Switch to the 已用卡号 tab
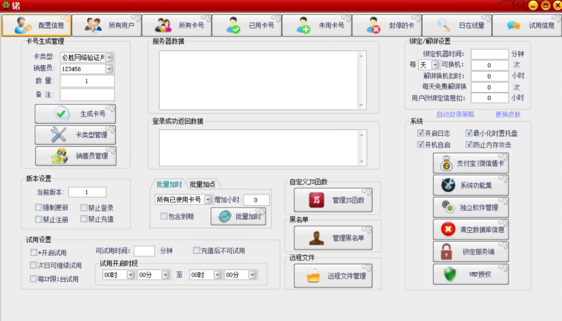Screen dimensions: 562x321 pyautogui.click(x=247, y=25)
